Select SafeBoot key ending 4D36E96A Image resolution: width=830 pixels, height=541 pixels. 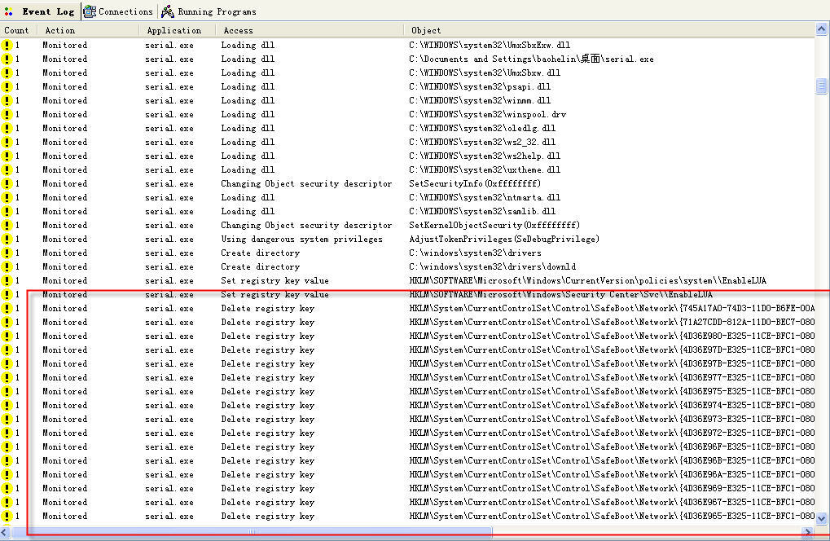612,474
